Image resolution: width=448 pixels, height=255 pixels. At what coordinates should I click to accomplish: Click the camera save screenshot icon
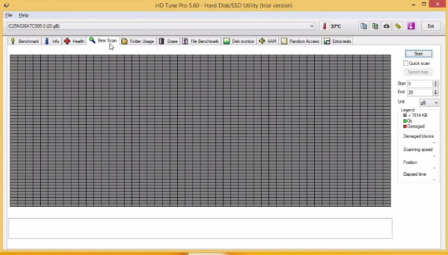[x=386, y=26]
